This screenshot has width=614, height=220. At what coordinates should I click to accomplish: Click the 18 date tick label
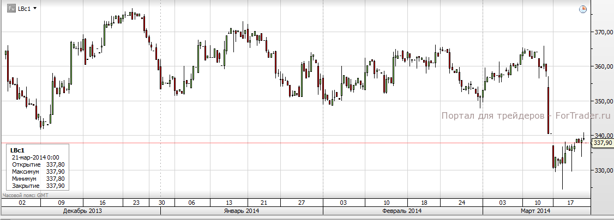coord(425,203)
